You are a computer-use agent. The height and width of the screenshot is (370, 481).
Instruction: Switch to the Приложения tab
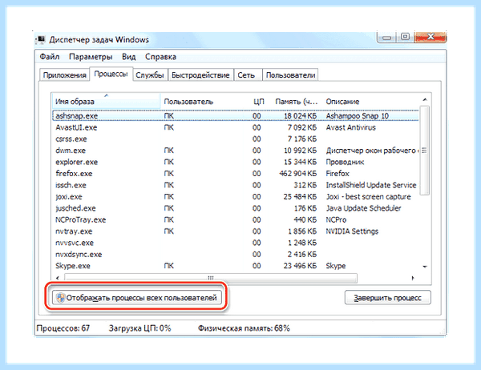click(x=64, y=75)
